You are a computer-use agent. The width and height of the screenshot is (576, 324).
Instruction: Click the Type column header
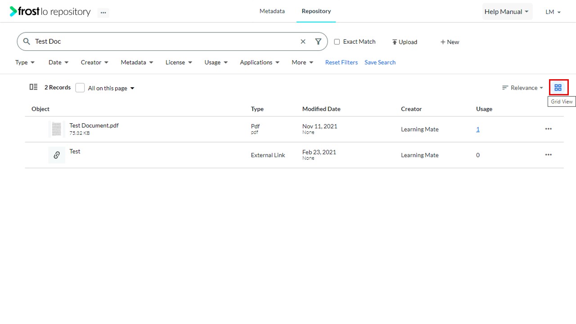(x=257, y=109)
